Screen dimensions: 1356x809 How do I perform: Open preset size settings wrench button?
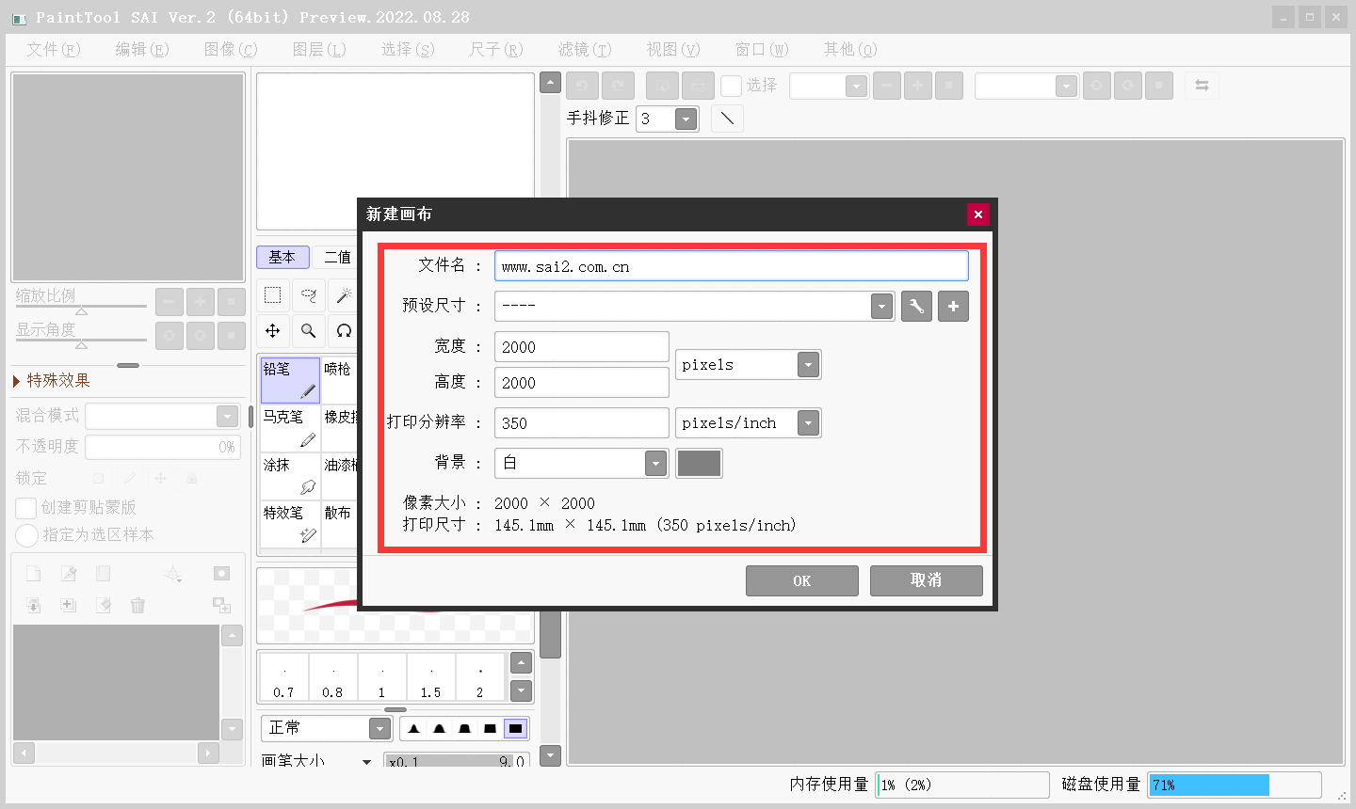point(916,307)
